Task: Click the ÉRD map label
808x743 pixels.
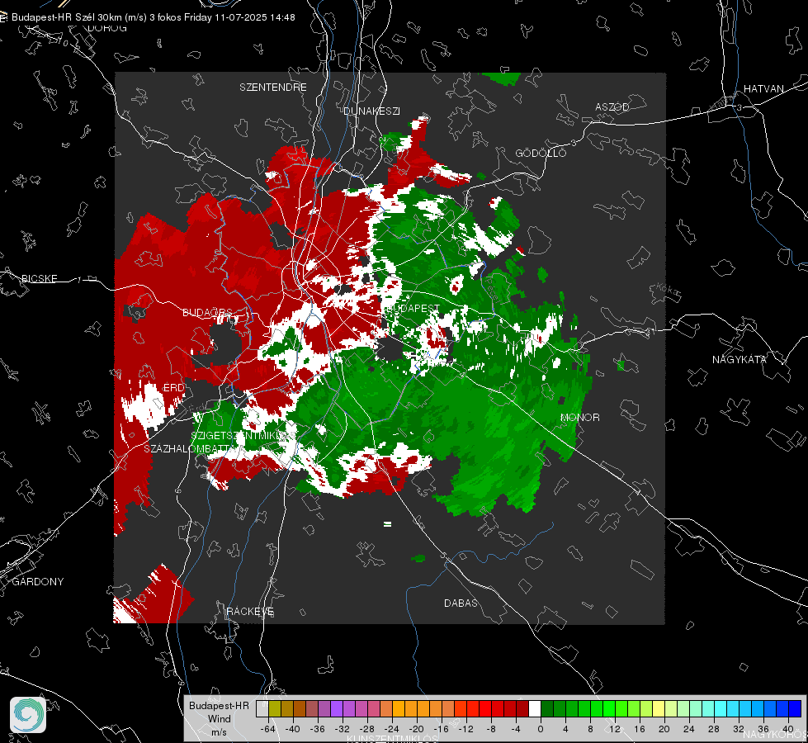Action: pos(173,388)
